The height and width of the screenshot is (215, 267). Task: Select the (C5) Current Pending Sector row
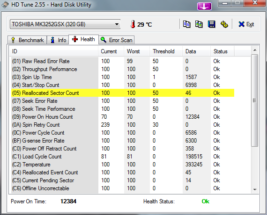click(x=123, y=180)
